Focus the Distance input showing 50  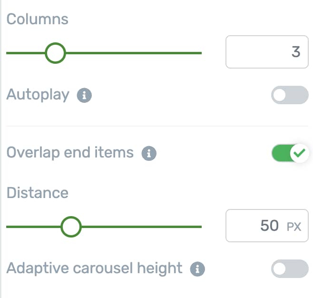[x=267, y=226]
